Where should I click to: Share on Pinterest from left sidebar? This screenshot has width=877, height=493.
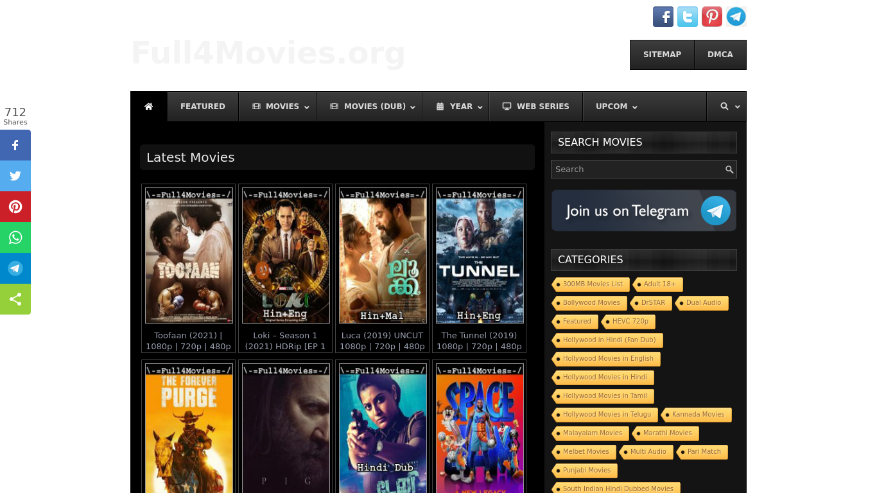pos(15,207)
